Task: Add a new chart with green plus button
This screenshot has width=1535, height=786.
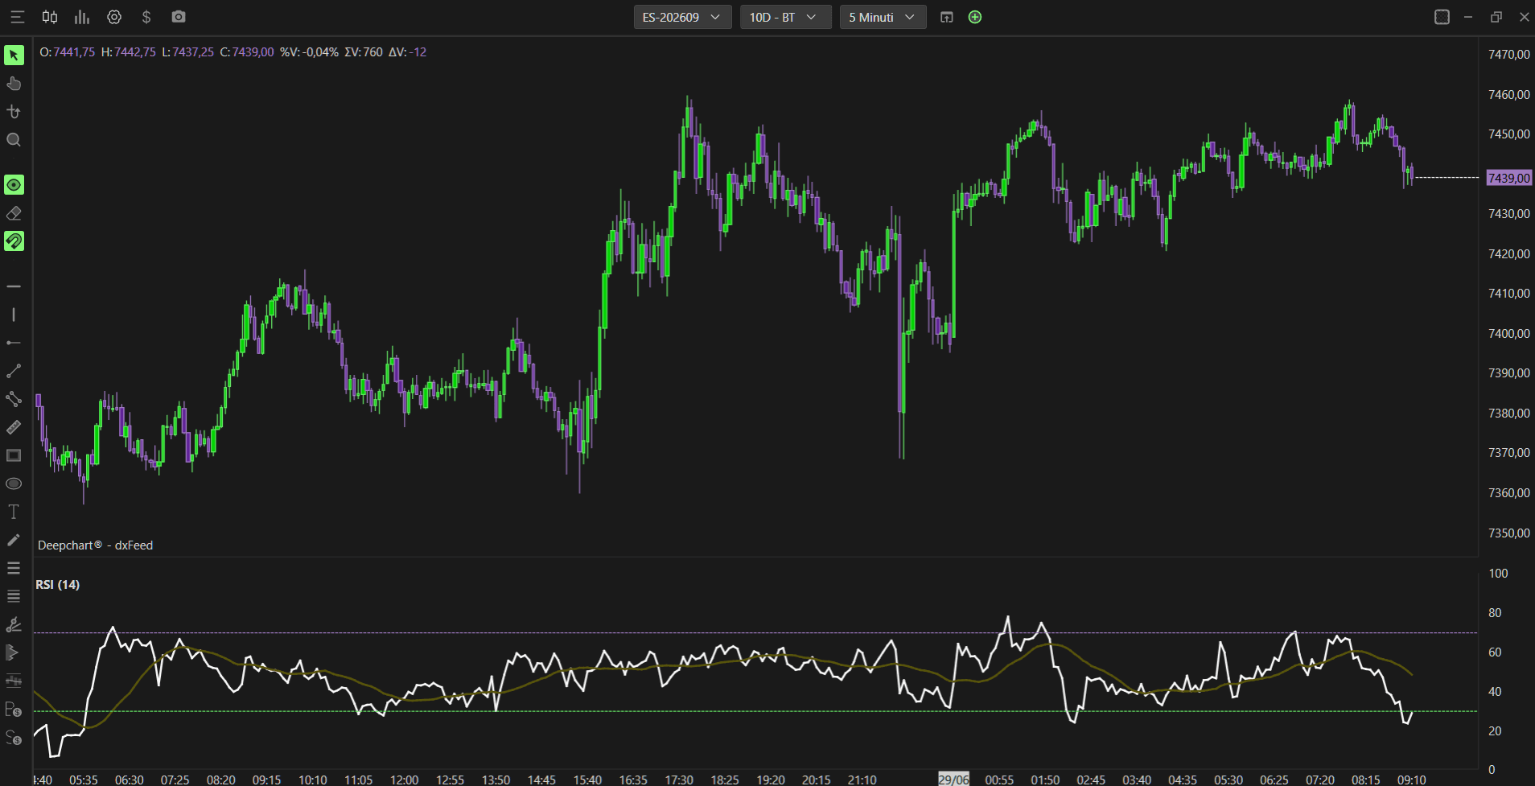Action: tap(975, 17)
